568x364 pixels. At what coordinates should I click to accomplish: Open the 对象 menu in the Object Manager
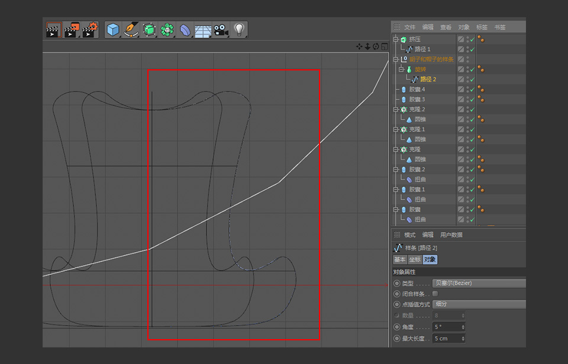pyautogui.click(x=463, y=27)
